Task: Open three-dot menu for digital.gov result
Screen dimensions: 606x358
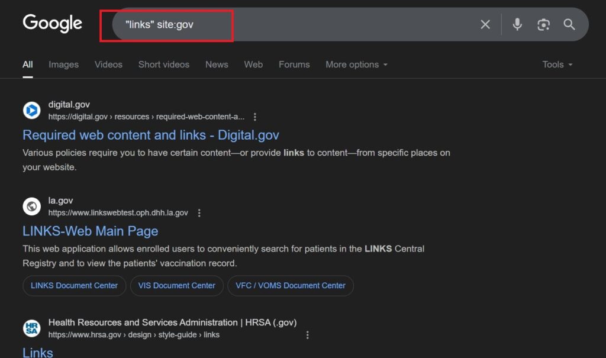Action: [254, 117]
